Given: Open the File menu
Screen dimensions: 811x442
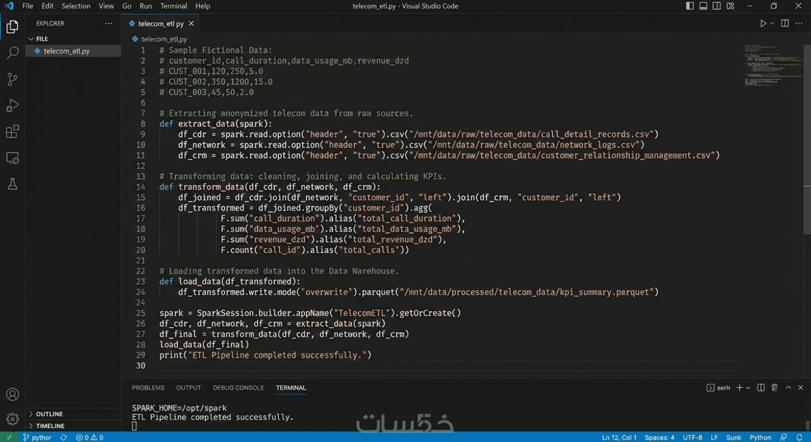Looking at the screenshot, I should pos(28,6).
